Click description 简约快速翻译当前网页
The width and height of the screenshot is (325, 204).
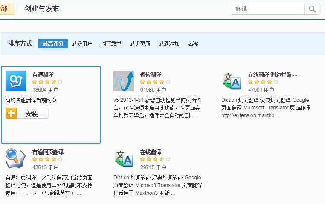[x=31, y=100]
